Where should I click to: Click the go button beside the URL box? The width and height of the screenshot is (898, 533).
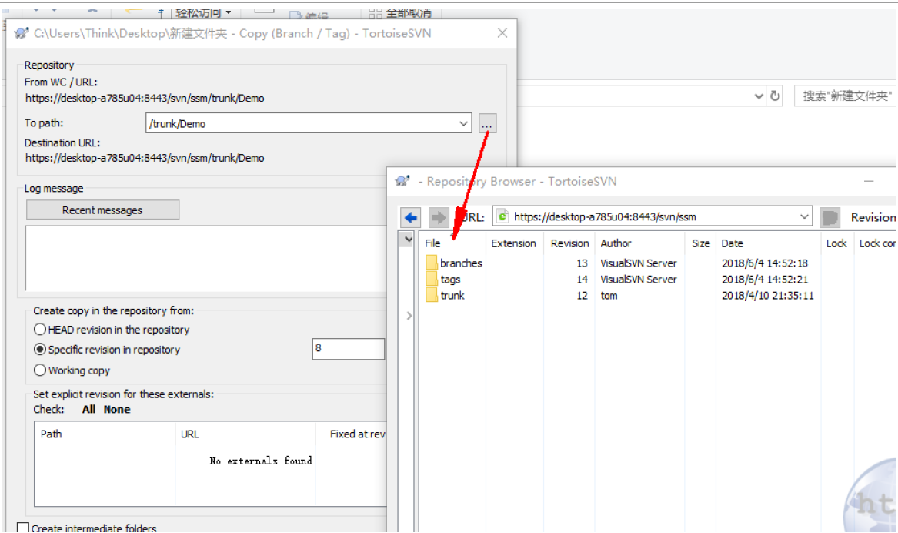830,217
